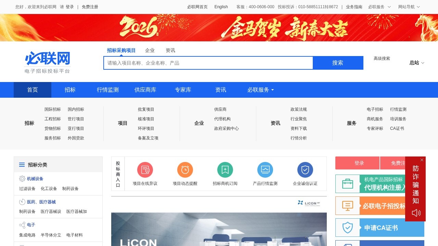Viewport: 438px width, 246px height.
Task: Open 企业诚信认证 shield icon
Action: click(x=305, y=170)
